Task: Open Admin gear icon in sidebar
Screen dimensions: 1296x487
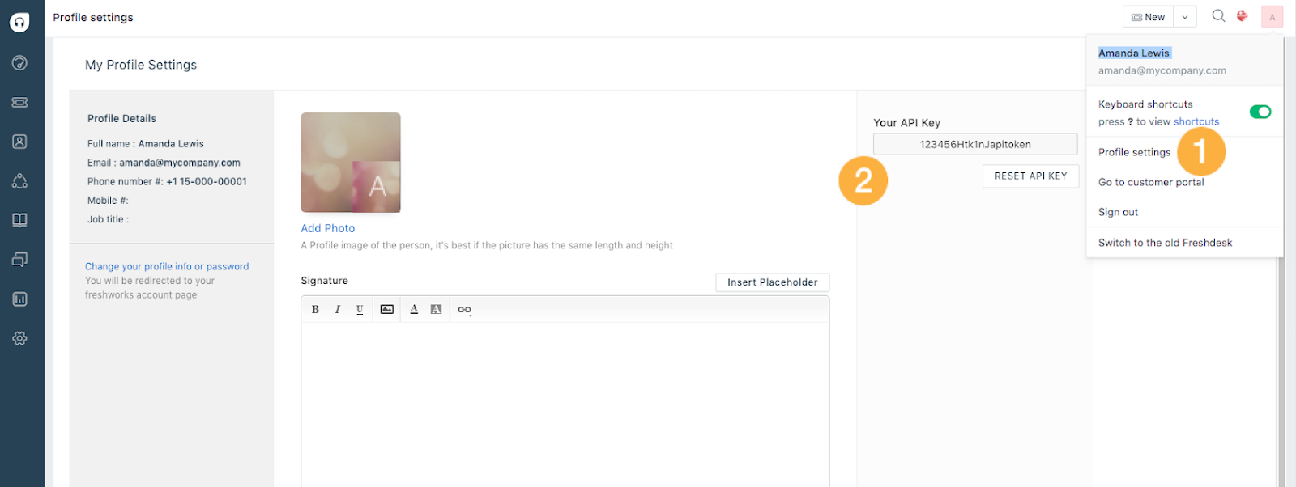Action: coord(19,338)
